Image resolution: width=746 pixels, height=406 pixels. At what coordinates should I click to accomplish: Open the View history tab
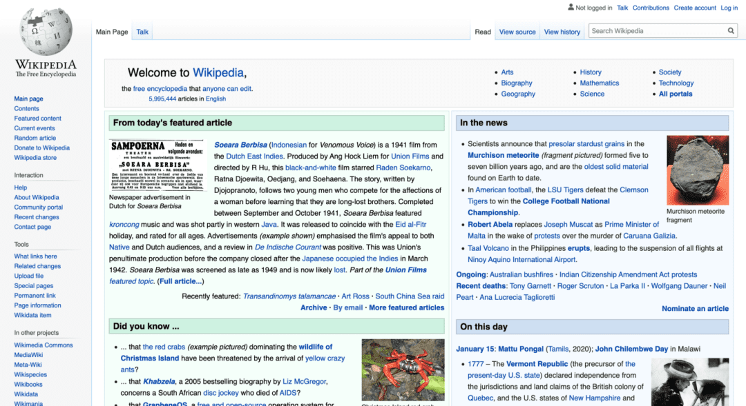(x=562, y=32)
